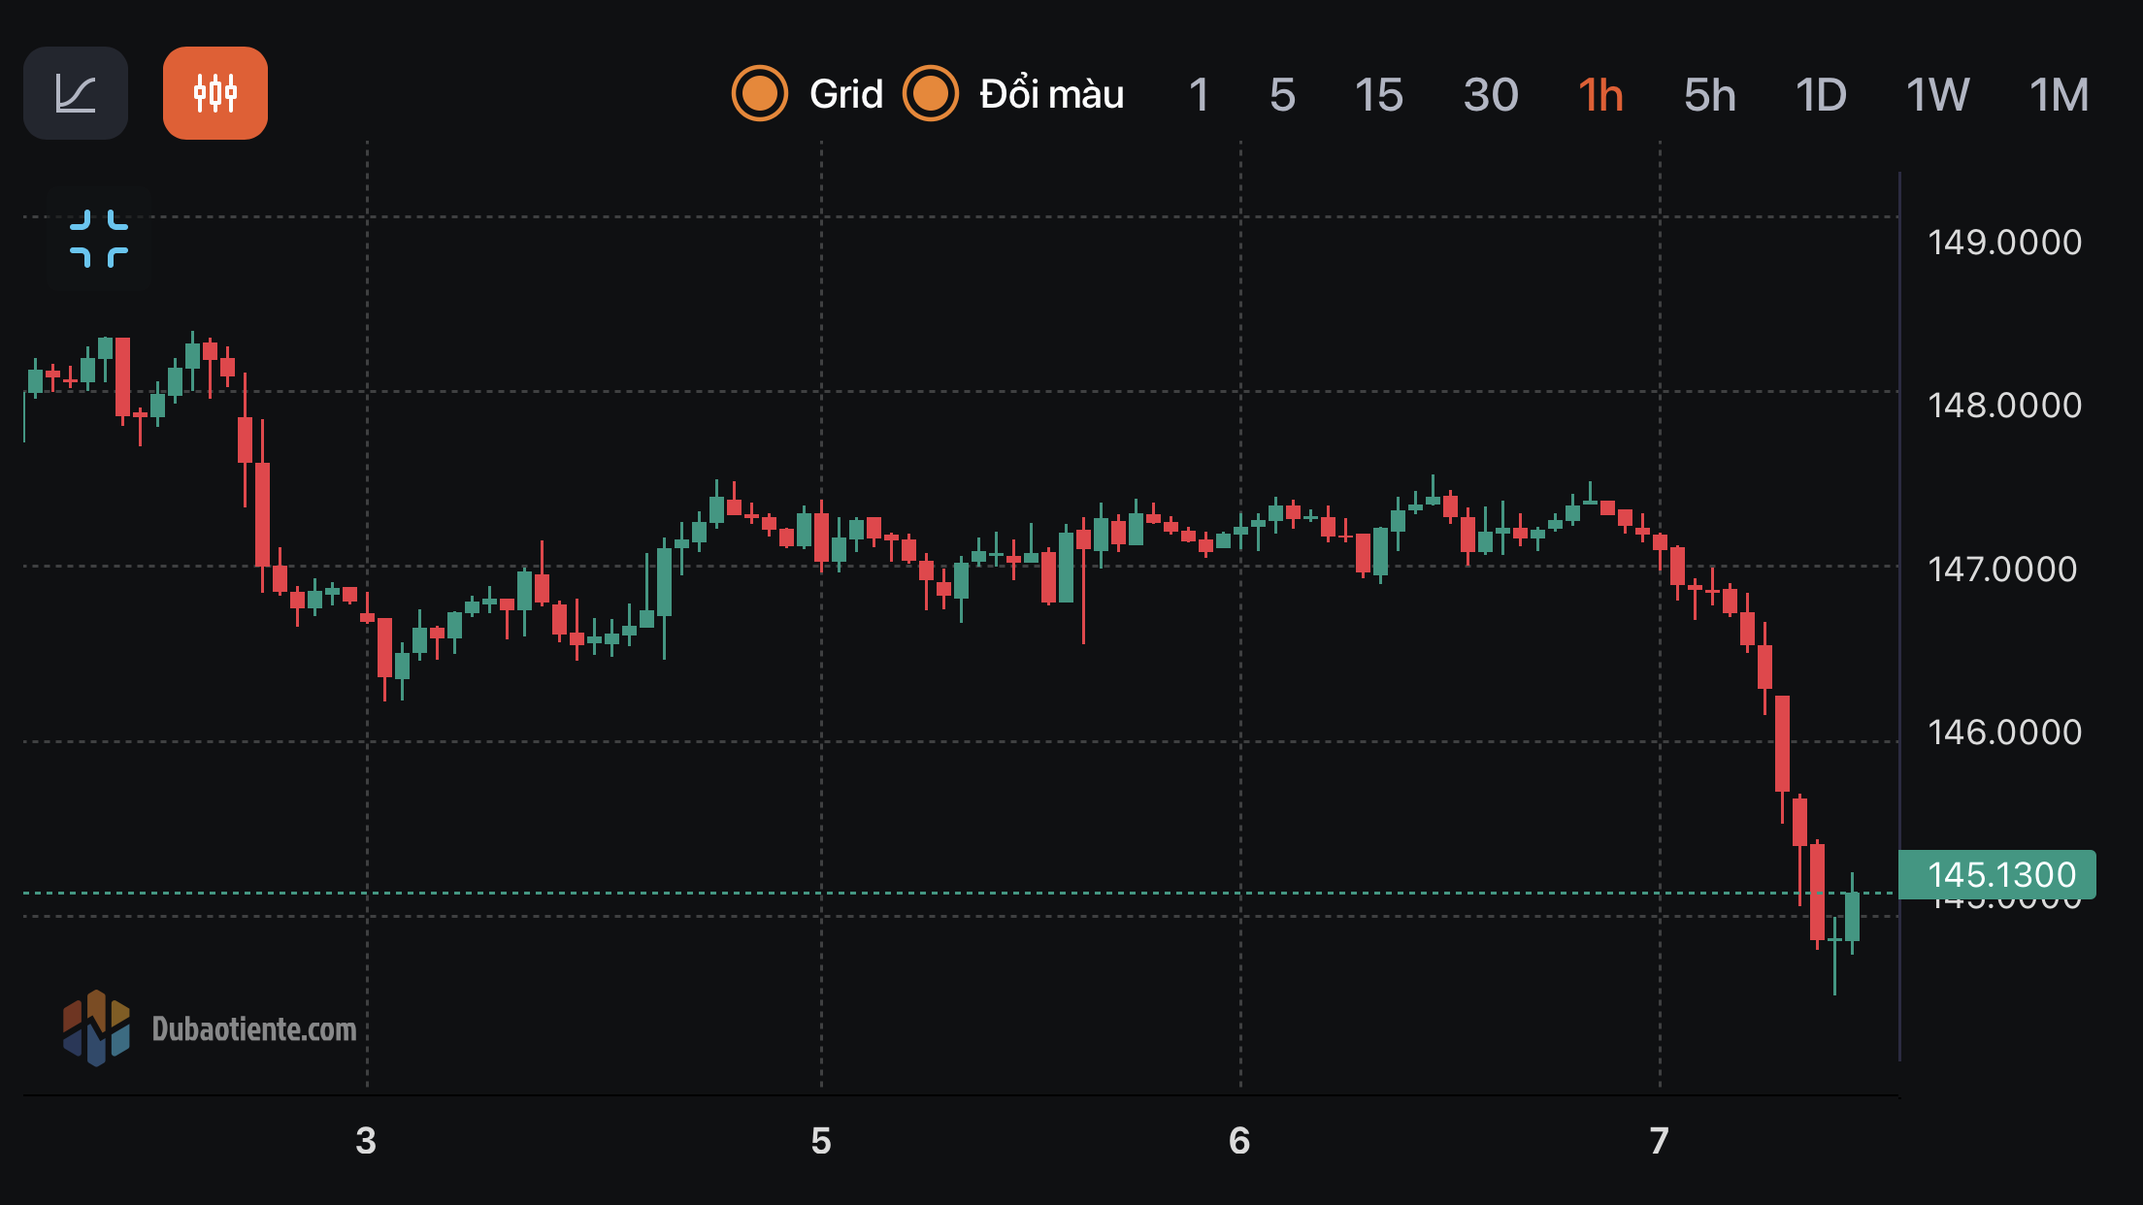2143x1205 pixels.
Task: Select the 5 minute timeframe
Action: [1282, 95]
